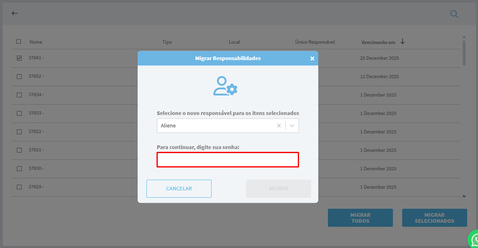Click the Migrar Todos button

(x=360, y=218)
